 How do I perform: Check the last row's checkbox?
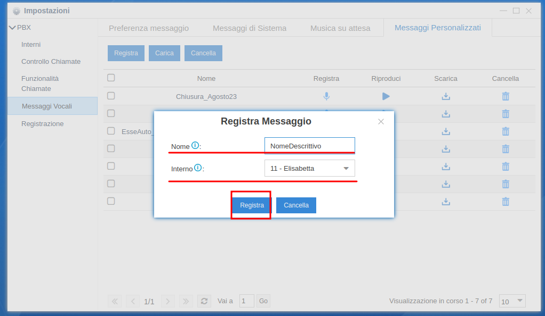(x=111, y=201)
